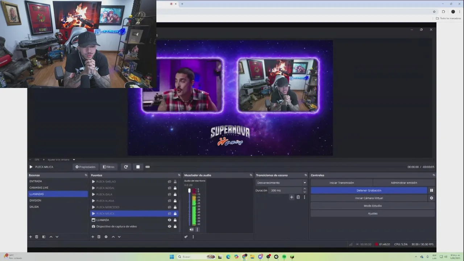Show the PLECA MILICA source
The image size is (464, 261).
[x=169, y=214]
